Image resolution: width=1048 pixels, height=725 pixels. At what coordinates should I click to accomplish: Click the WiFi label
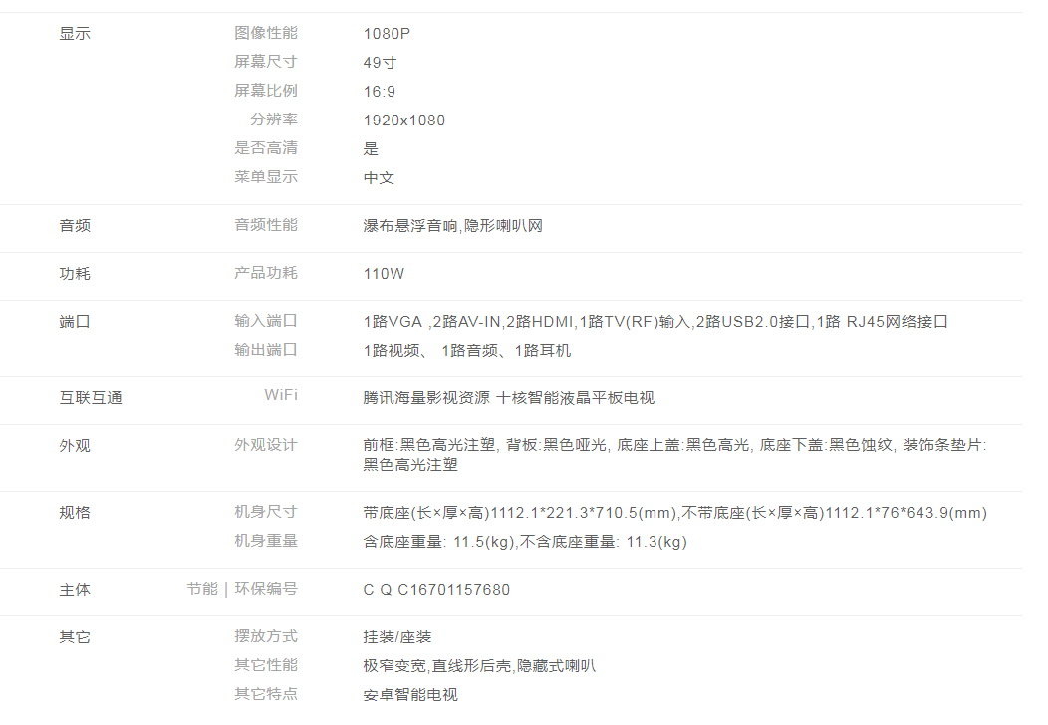(x=280, y=396)
